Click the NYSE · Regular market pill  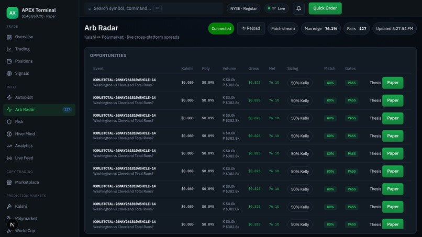coord(243,8)
